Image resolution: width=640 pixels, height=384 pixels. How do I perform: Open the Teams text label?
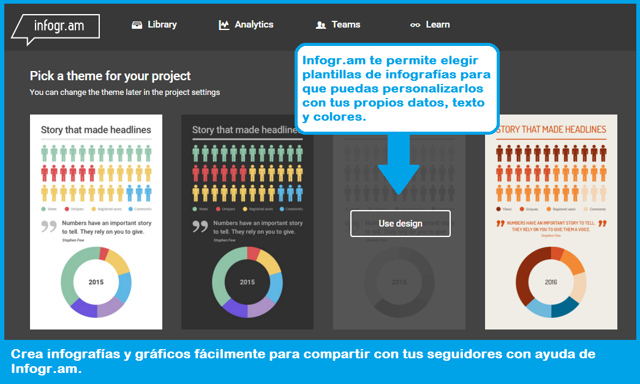[346, 24]
